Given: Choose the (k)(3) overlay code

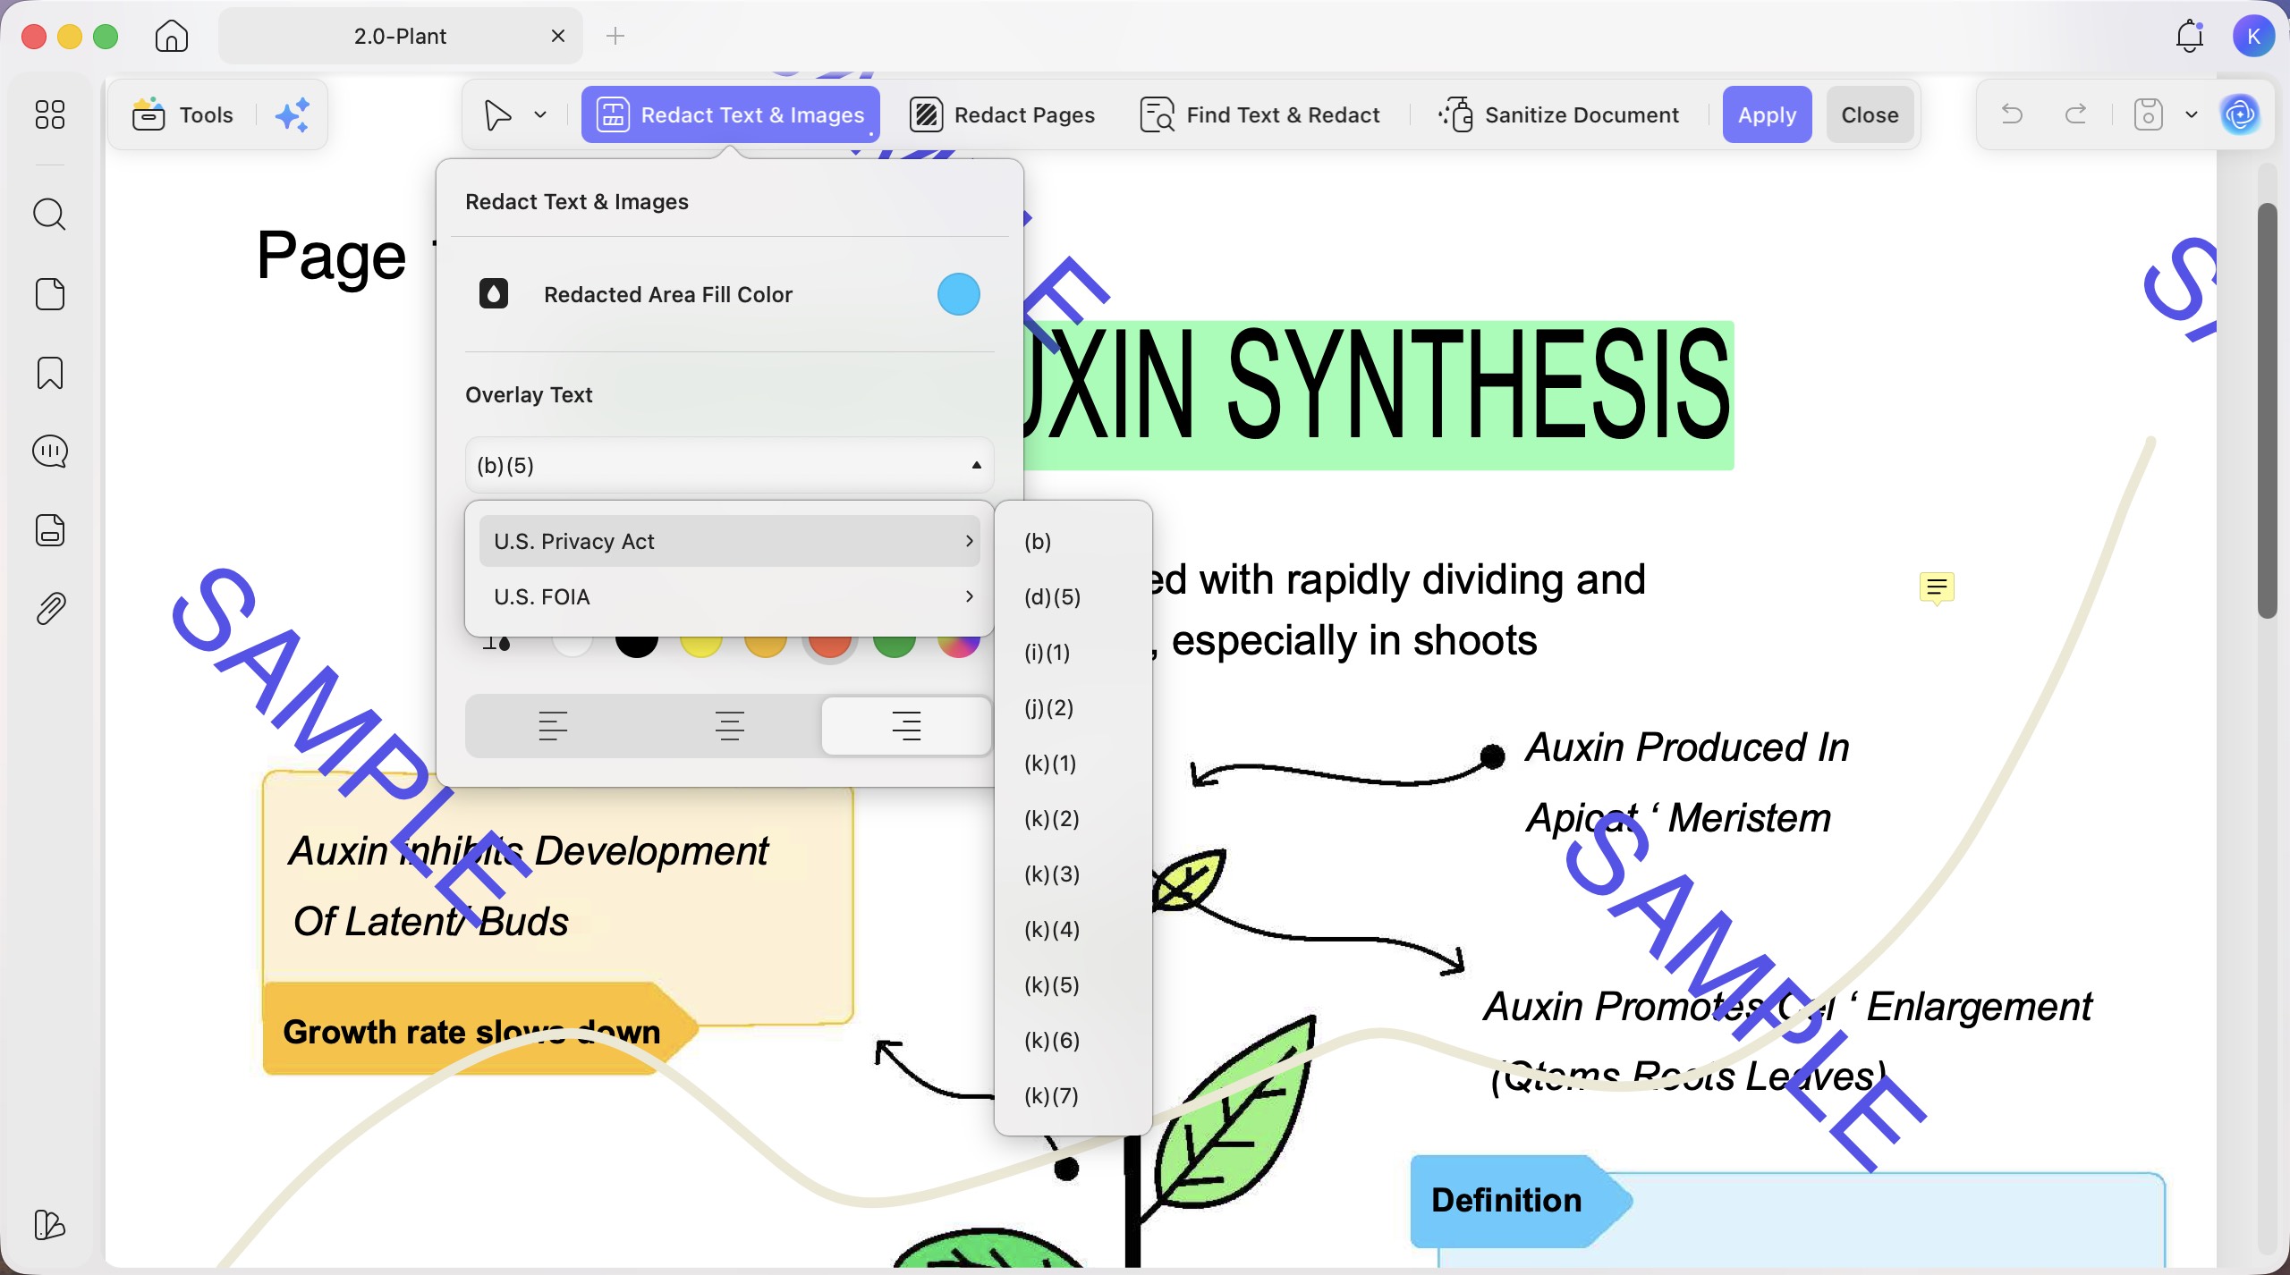Looking at the screenshot, I should coord(1073,874).
